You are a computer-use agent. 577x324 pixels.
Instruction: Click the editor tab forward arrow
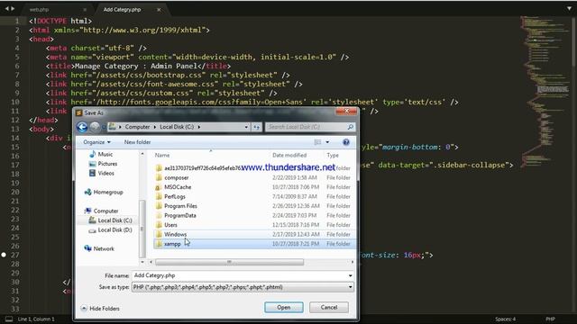13,8
